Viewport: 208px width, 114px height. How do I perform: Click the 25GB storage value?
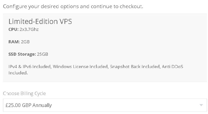point(42,54)
